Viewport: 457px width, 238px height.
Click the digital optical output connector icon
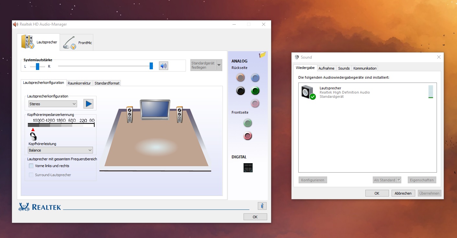pyautogui.click(x=248, y=167)
